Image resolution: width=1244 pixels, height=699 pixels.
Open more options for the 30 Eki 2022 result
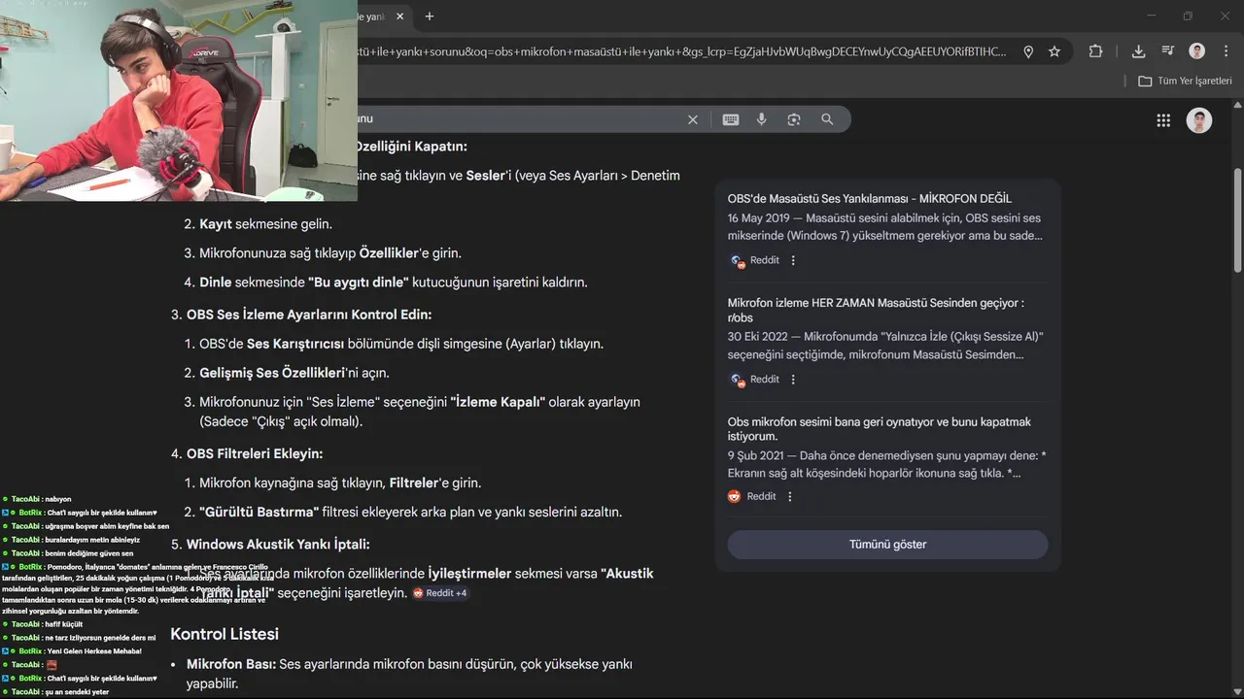[x=793, y=380]
